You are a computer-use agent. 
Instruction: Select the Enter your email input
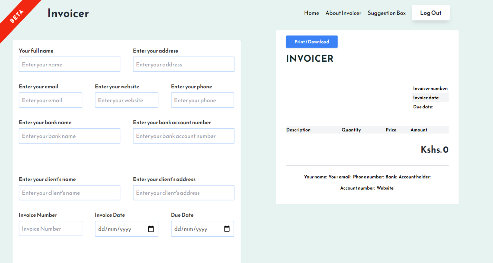pos(50,100)
